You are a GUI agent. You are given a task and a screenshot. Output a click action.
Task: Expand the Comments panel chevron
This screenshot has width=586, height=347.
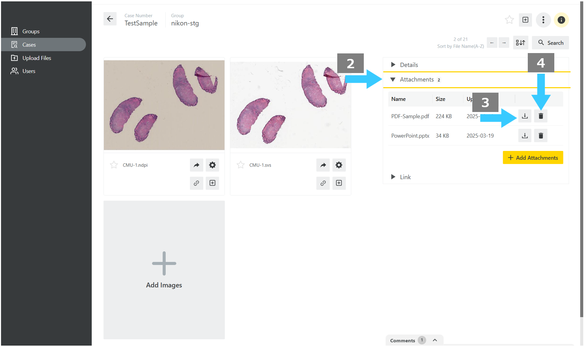[435, 340]
